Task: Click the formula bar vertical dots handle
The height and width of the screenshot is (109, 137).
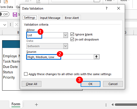Action: 10,25
